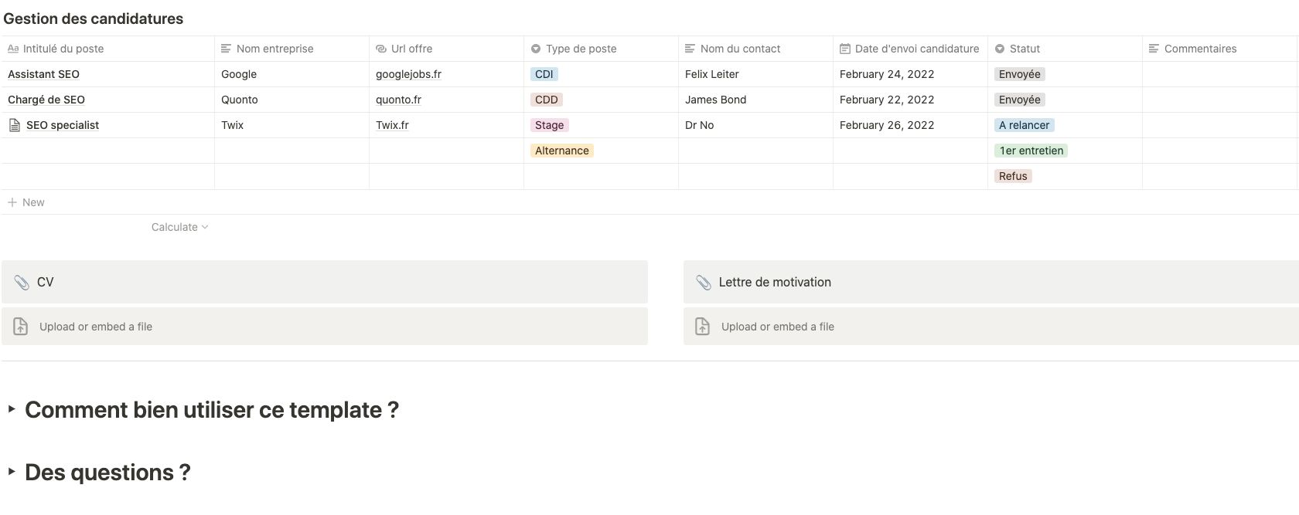Image resolution: width=1299 pixels, height=515 pixels.
Task: Click the paperclip icon beside Lettre de motivation
Action: (703, 283)
